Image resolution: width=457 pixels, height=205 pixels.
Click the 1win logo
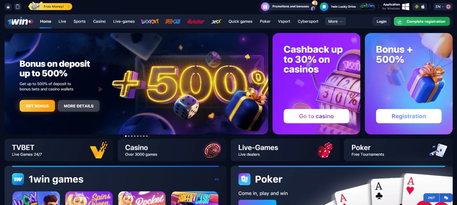point(21,21)
